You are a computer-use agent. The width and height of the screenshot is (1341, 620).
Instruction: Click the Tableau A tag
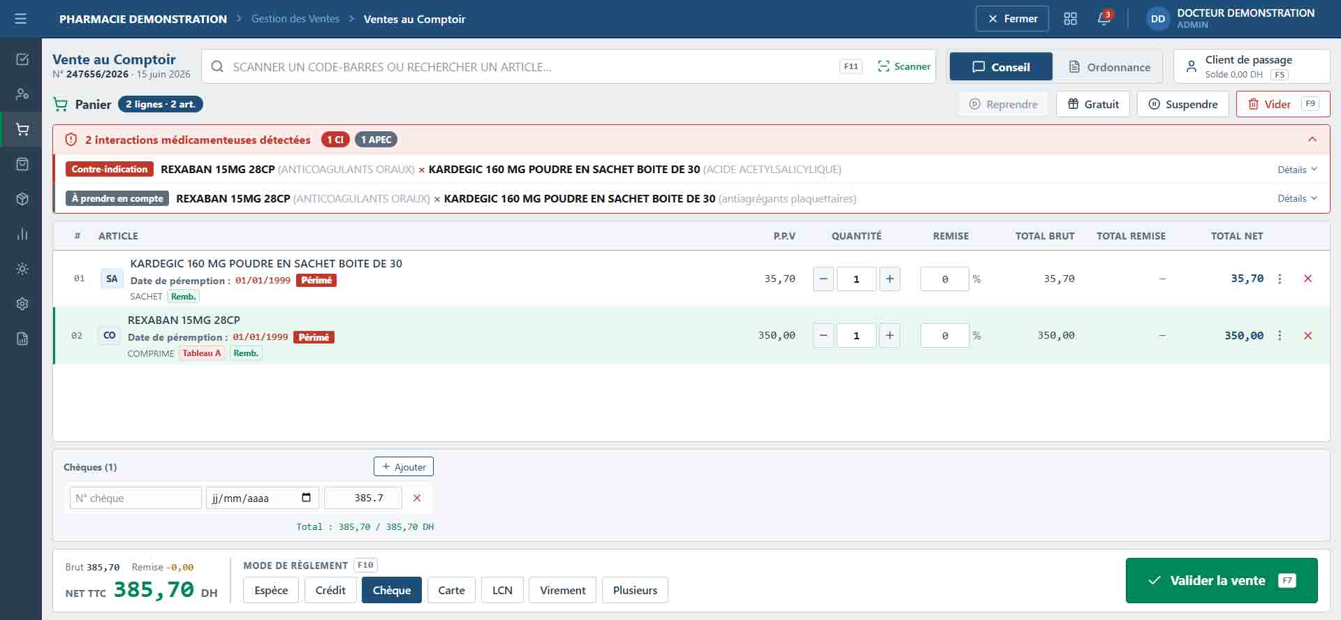(x=202, y=353)
